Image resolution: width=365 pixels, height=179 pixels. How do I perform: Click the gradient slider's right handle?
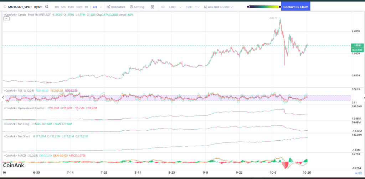tap(279, 7)
